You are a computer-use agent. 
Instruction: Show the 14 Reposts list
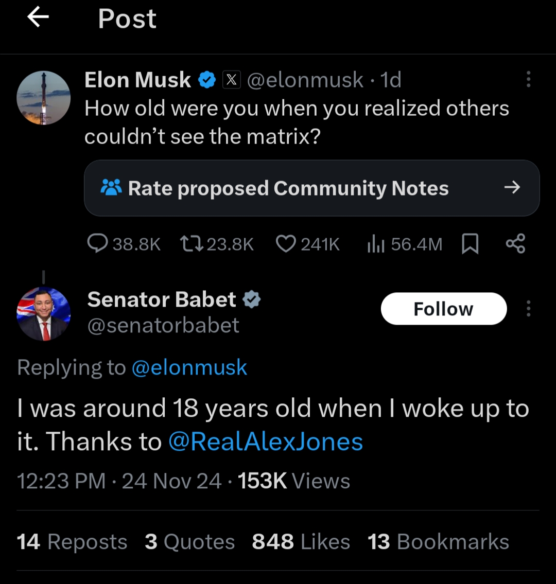tap(72, 542)
